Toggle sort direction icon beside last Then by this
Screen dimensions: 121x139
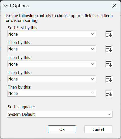109,93
